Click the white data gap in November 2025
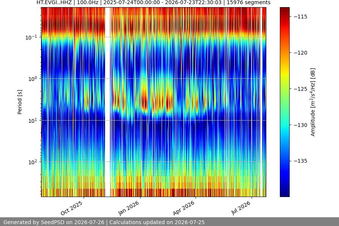The height and width of the screenshot is (226, 339). click(x=108, y=102)
